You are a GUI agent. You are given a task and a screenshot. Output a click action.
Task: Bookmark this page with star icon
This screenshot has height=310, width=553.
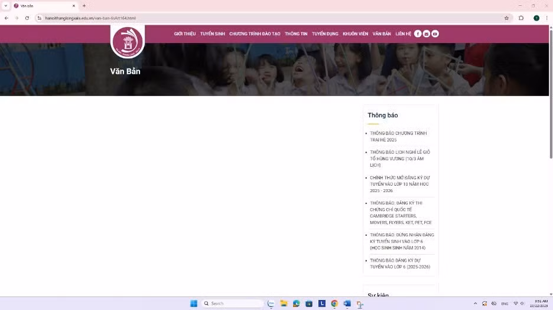(506, 18)
